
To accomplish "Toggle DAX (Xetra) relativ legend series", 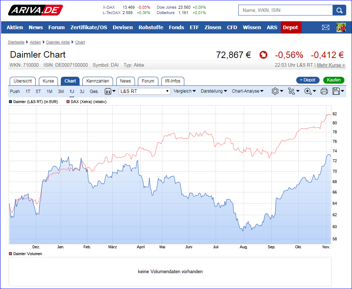I will coord(86,102).
